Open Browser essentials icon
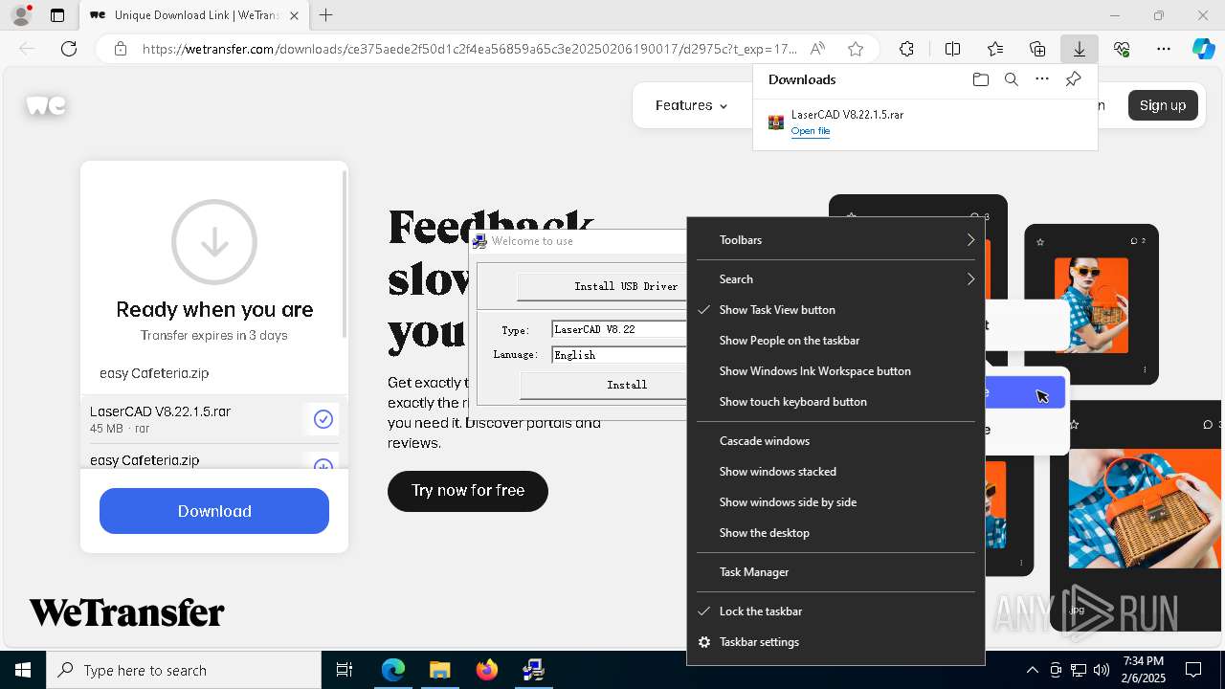Viewport: 1225px width, 689px height. tap(1122, 49)
